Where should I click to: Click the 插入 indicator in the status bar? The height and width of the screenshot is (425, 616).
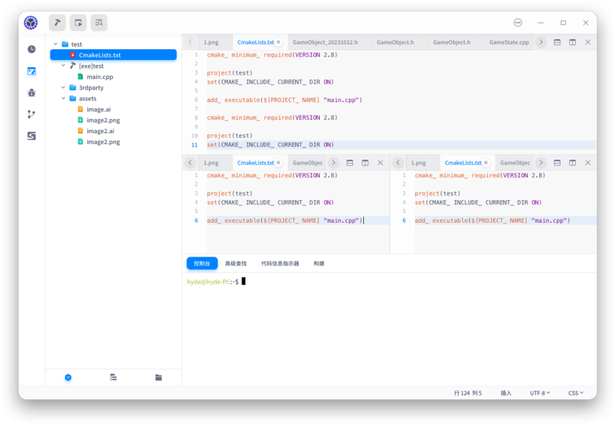pos(506,393)
